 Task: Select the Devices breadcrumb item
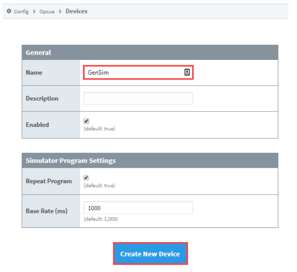76,11
